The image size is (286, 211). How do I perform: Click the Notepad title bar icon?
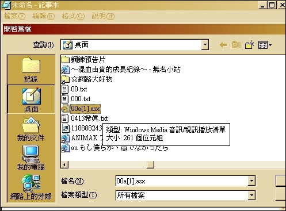coord(6,5)
